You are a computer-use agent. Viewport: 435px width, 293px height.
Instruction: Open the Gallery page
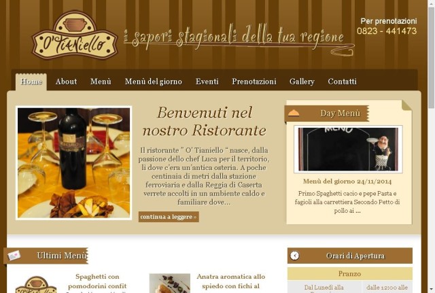click(302, 82)
